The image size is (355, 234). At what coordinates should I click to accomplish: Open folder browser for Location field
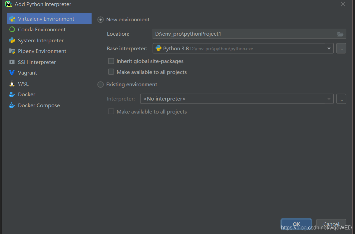(x=340, y=34)
